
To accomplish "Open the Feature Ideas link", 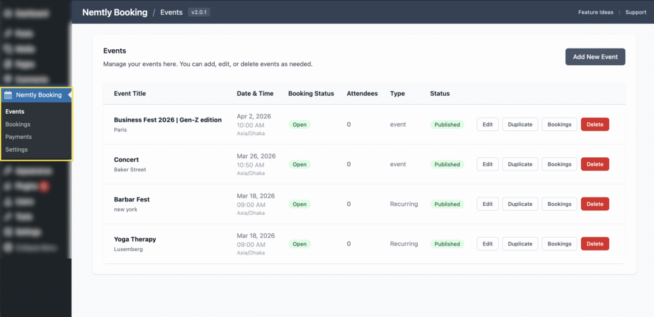I will 595,12.
